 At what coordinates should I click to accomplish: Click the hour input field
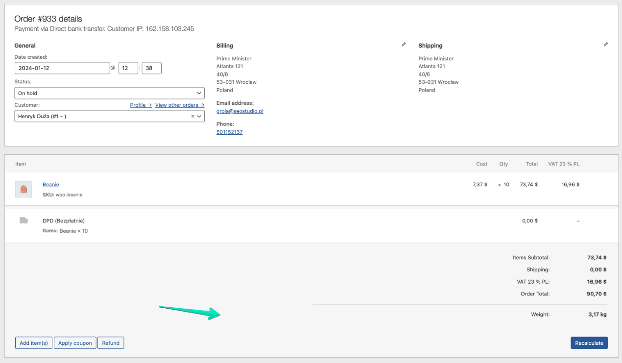(128, 68)
